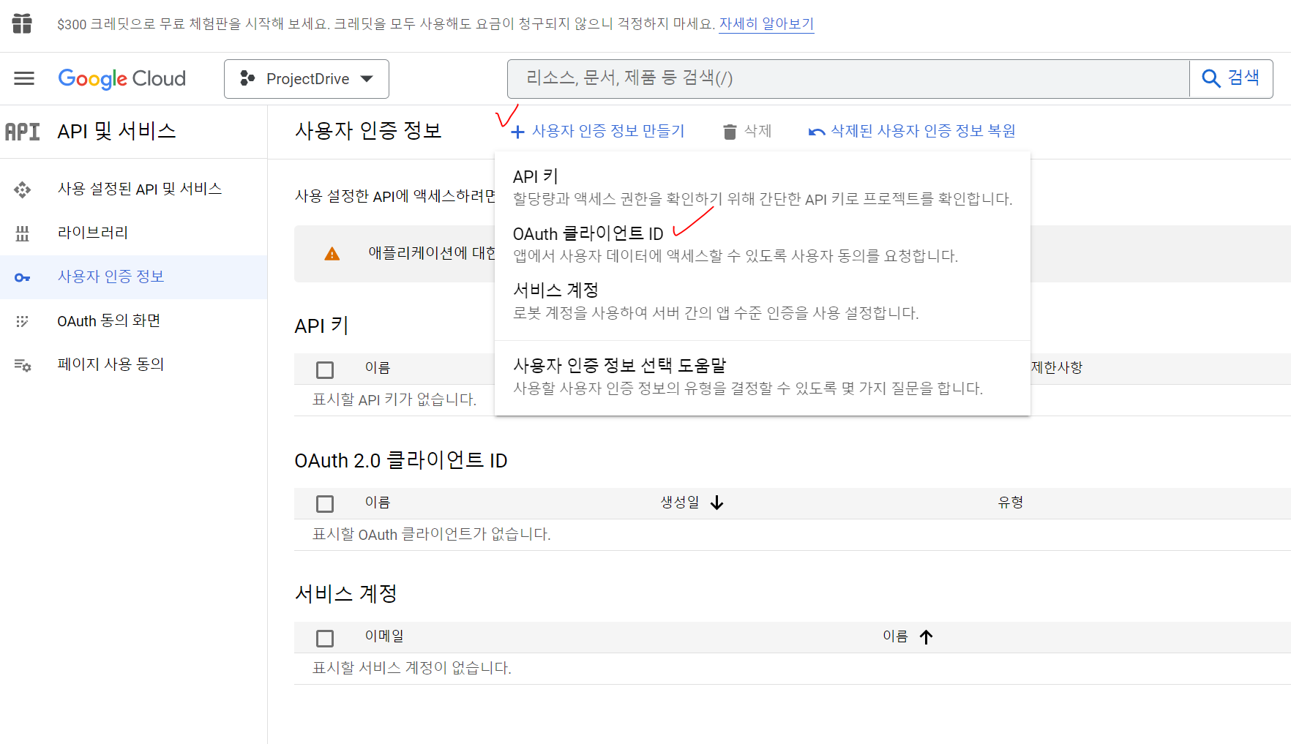Open 사용자 인증 정보 sidebar item
The image size is (1291, 744).
pyautogui.click(x=133, y=277)
